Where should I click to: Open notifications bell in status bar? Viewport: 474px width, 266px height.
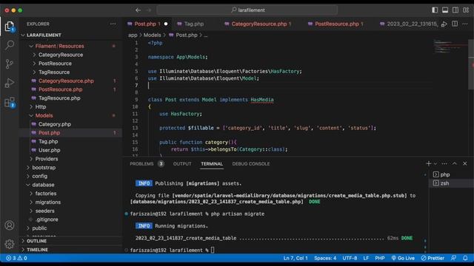[x=465, y=258]
